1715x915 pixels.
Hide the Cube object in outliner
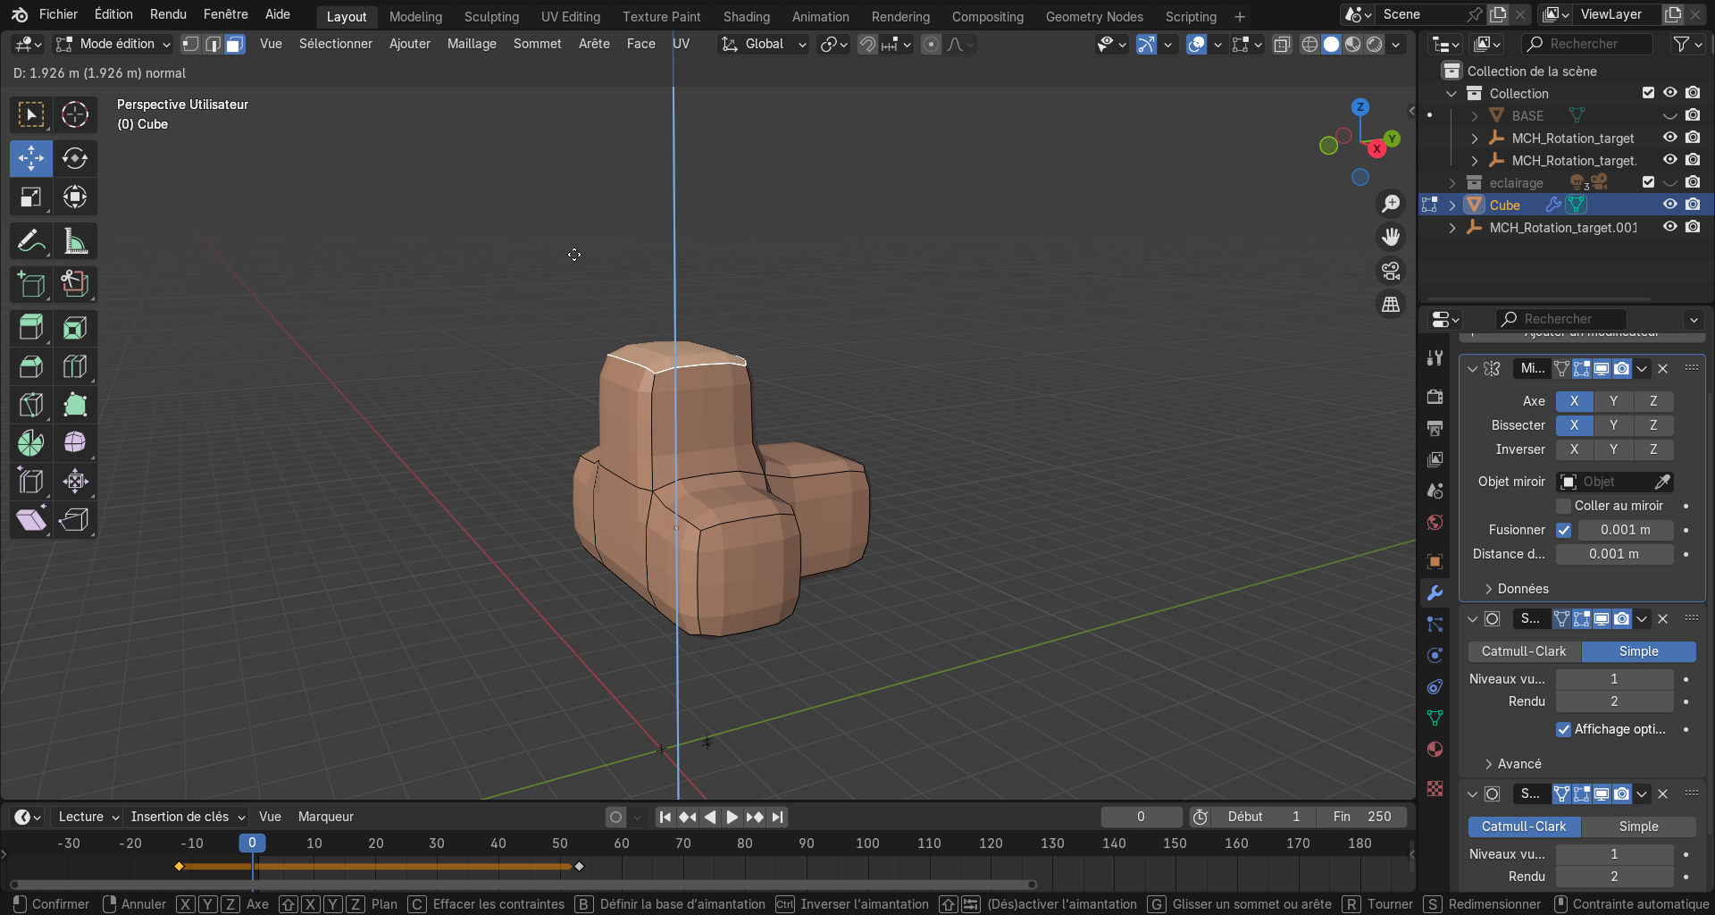[x=1669, y=205]
